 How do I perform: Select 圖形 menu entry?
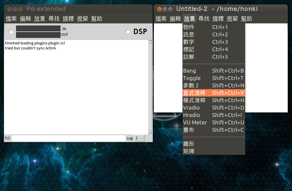[x=214, y=144]
